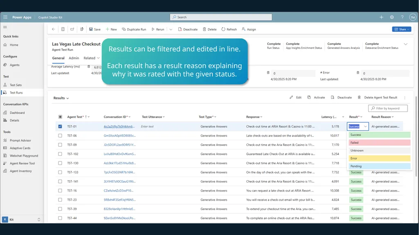Check the TST-16 row checkbox
Screen dimensions: 419x235
(x=60, y=191)
